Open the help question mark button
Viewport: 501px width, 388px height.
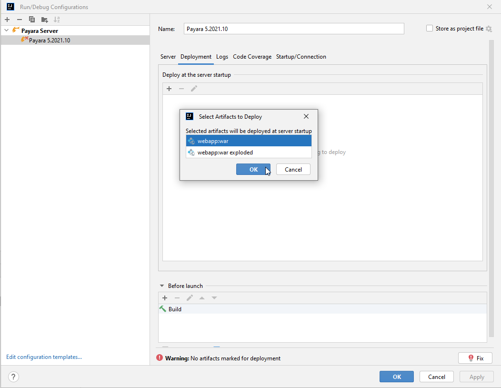[x=13, y=377]
